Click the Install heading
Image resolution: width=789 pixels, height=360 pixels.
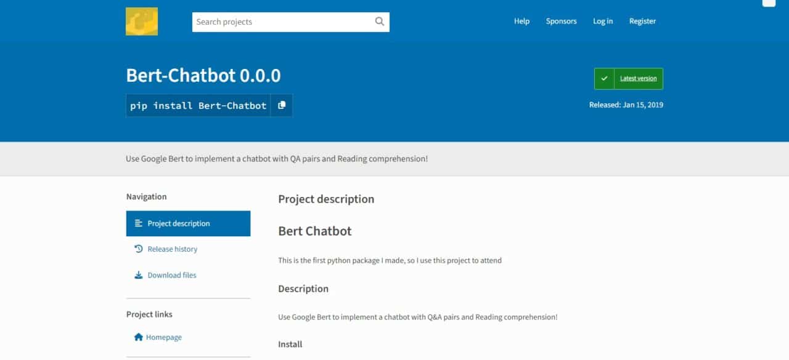(290, 345)
